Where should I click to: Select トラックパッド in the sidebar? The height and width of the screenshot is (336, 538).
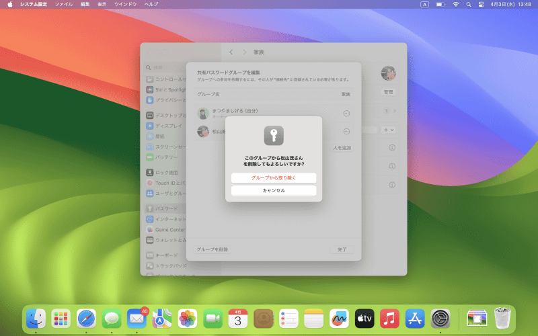point(166,265)
